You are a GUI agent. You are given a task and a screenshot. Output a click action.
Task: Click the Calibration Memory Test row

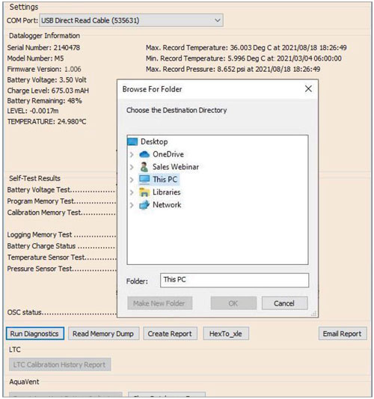click(61, 213)
